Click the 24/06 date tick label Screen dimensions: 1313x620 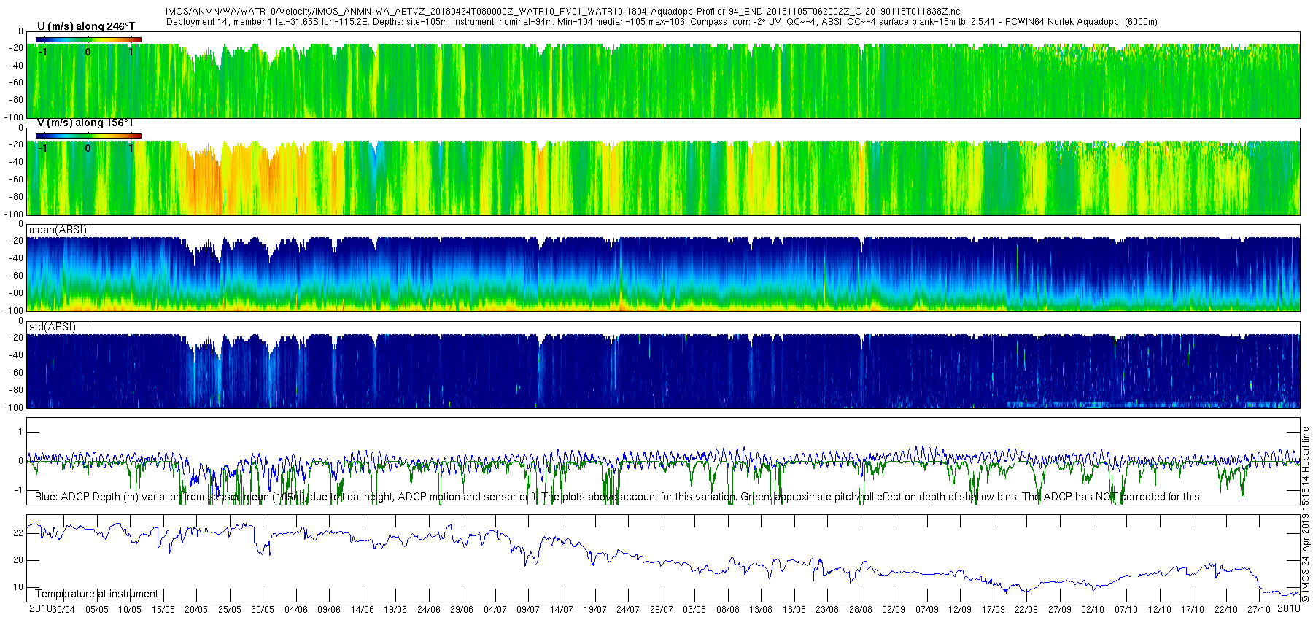[x=429, y=610]
